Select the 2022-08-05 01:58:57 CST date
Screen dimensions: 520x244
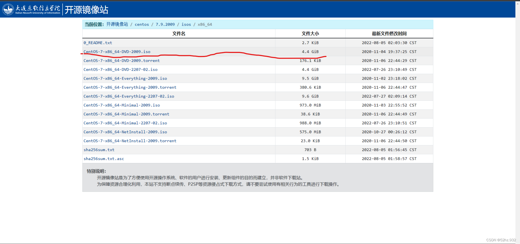pyautogui.click(x=389, y=159)
